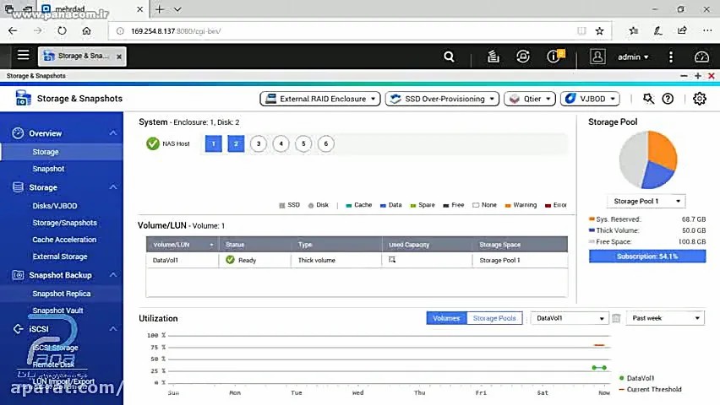Image resolution: width=720 pixels, height=405 pixels.
Task: Open the dashboard gauge icon
Action: click(701, 57)
